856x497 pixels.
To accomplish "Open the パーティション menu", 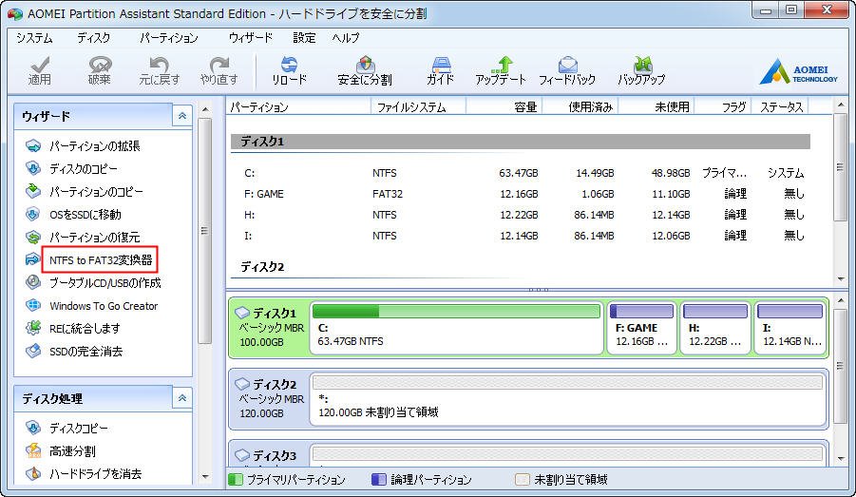I will click(x=169, y=38).
